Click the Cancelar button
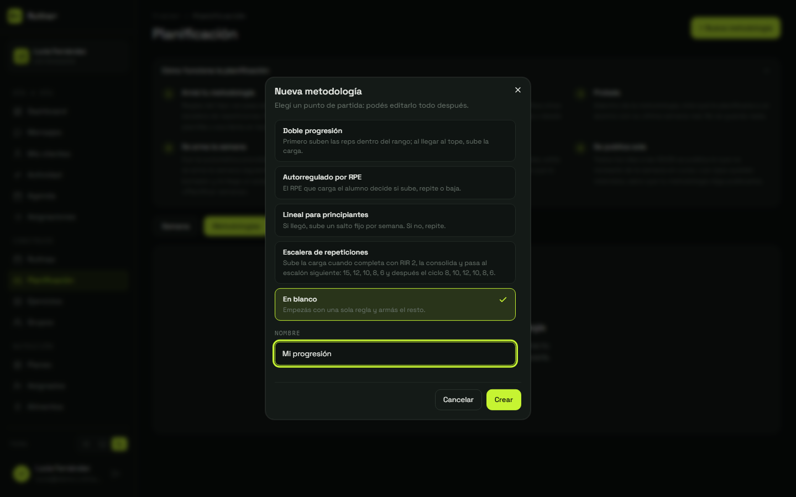The image size is (796, 497). click(458, 400)
